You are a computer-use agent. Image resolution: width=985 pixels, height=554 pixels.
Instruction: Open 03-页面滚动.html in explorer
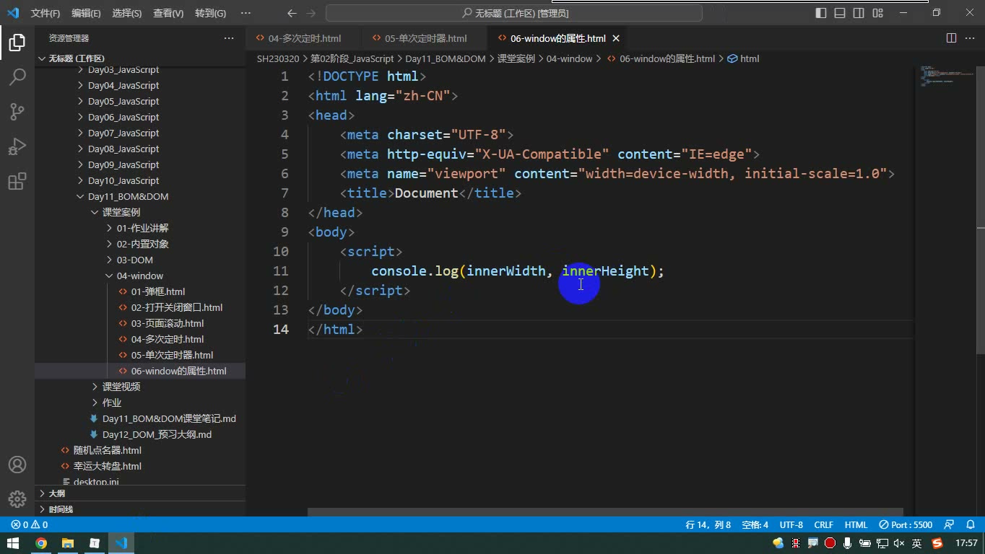tap(167, 323)
